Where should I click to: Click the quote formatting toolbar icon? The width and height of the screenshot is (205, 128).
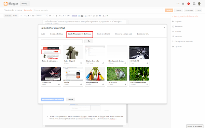point(100,16)
